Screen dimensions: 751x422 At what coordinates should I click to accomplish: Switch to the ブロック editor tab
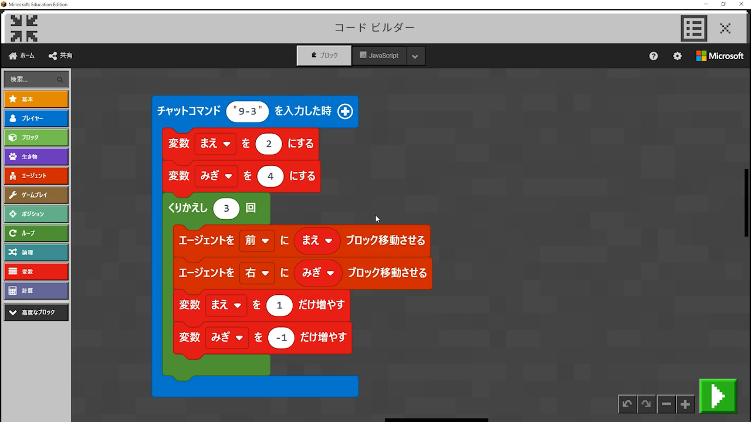tap(324, 56)
